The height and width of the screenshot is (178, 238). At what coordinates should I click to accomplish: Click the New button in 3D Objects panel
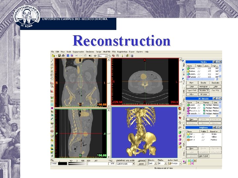coord(192,119)
